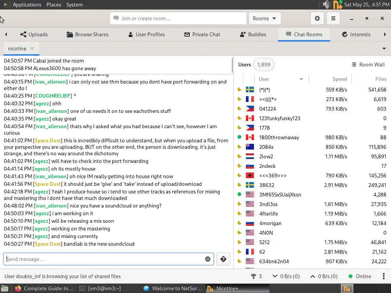Click the Albania flag next to <<<369>>>
This screenshot has height=293, width=391.
pos(250,175)
